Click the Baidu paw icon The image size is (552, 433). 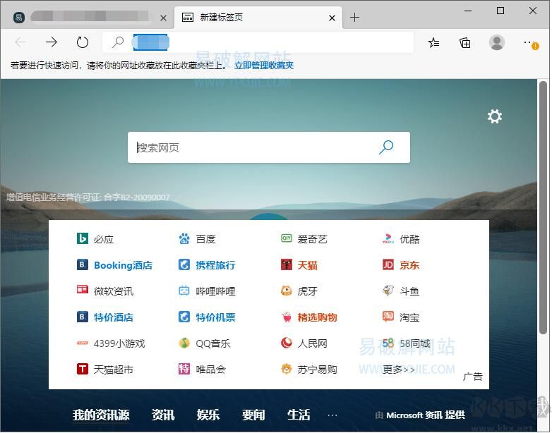[184, 238]
